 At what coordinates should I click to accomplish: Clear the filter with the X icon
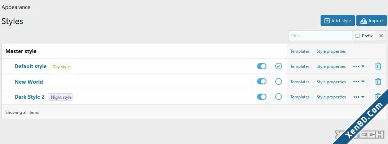(x=381, y=36)
